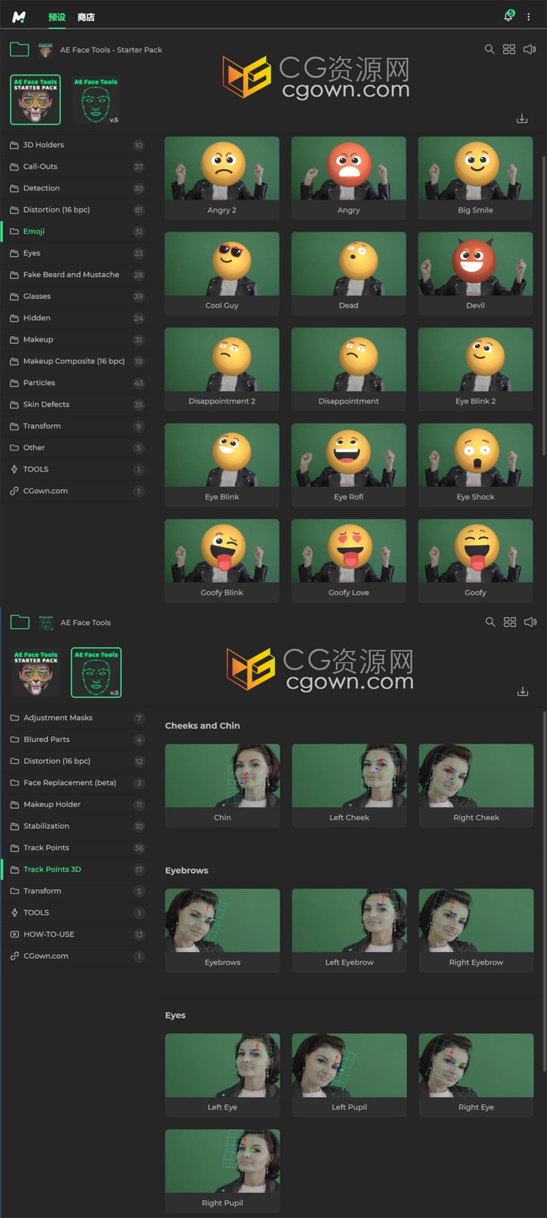Open the notifications bell icon

tap(509, 16)
